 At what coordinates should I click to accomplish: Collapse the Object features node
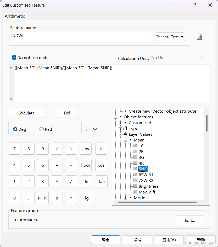click(115, 117)
